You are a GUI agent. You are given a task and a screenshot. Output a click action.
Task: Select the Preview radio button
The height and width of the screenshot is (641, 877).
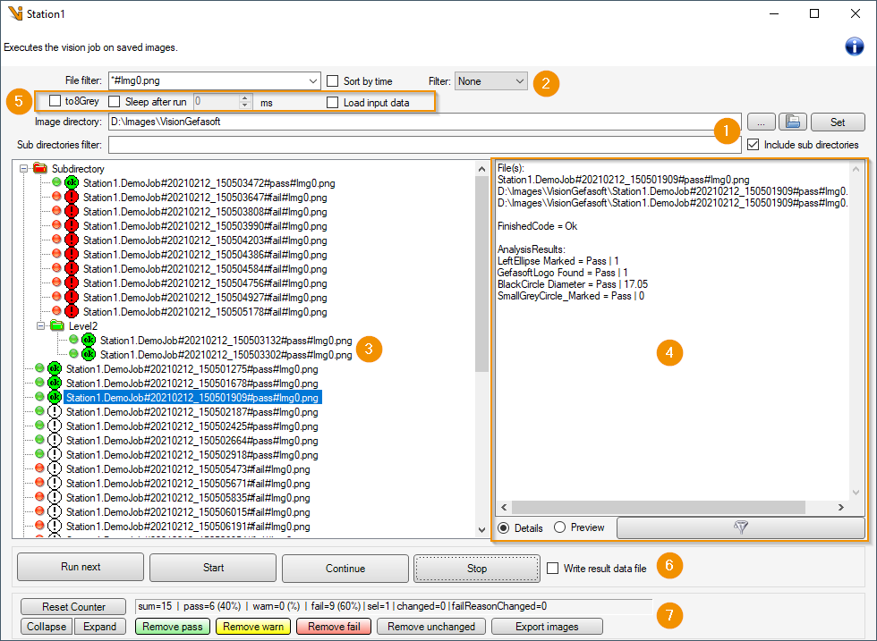(560, 527)
